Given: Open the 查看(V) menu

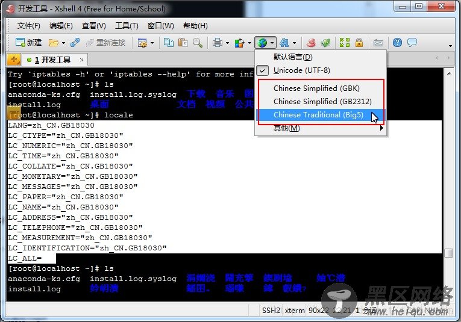Looking at the screenshot, I should [94, 26].
